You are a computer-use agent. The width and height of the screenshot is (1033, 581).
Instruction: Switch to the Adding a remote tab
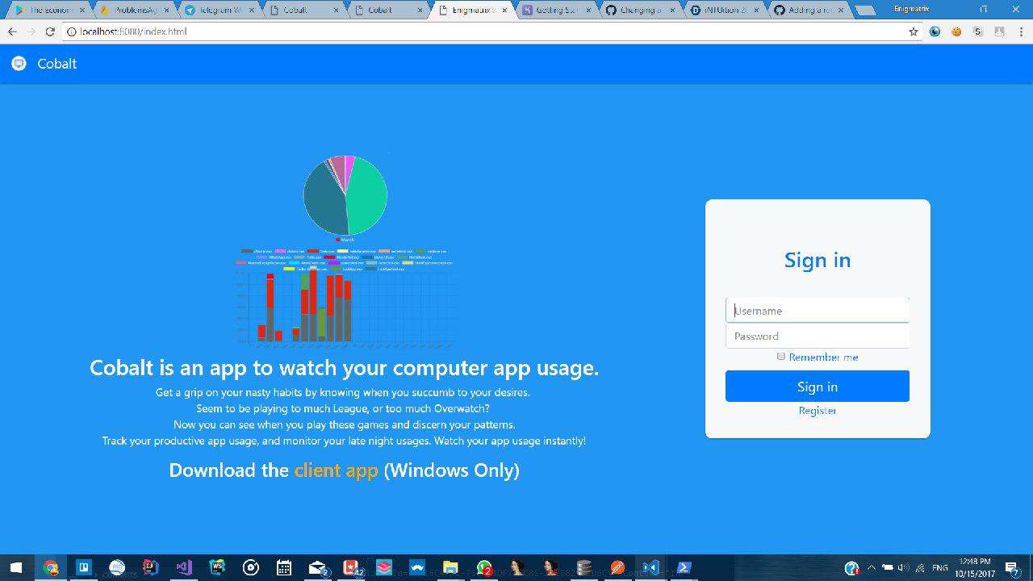point(809,10)
